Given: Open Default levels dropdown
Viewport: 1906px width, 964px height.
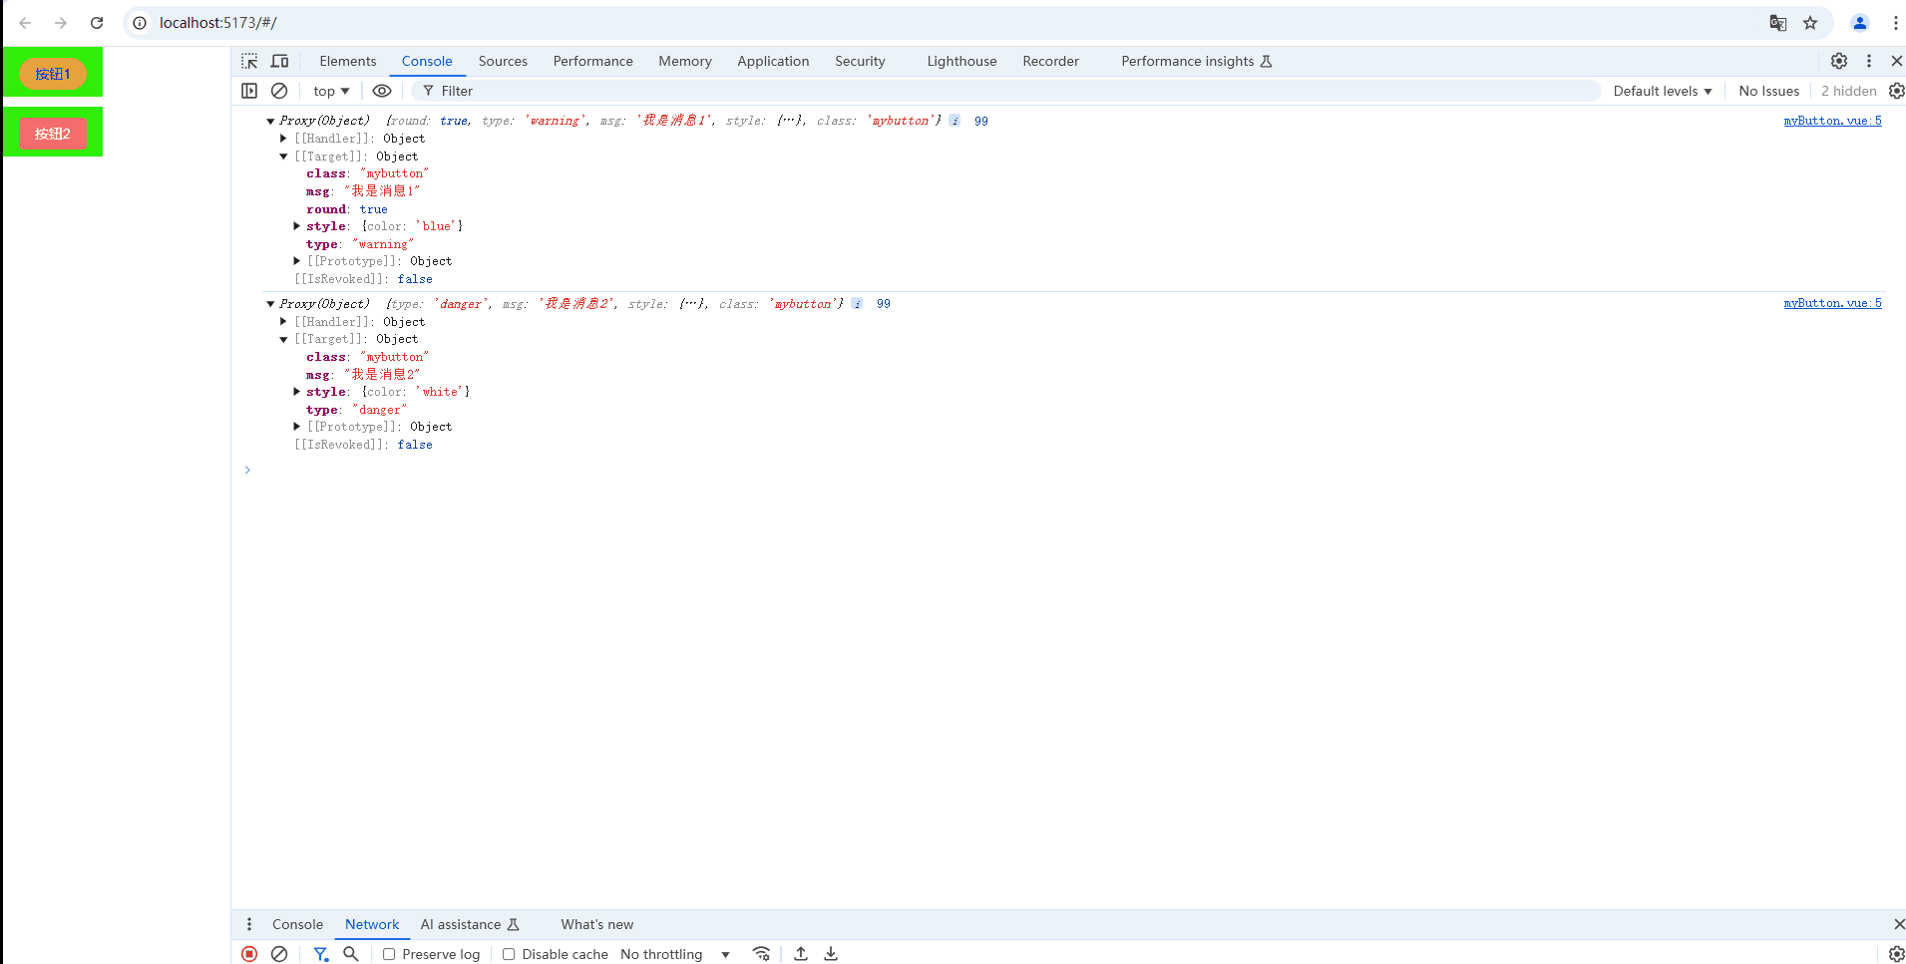Looking at the screenshot, I should click(1663, 91).
